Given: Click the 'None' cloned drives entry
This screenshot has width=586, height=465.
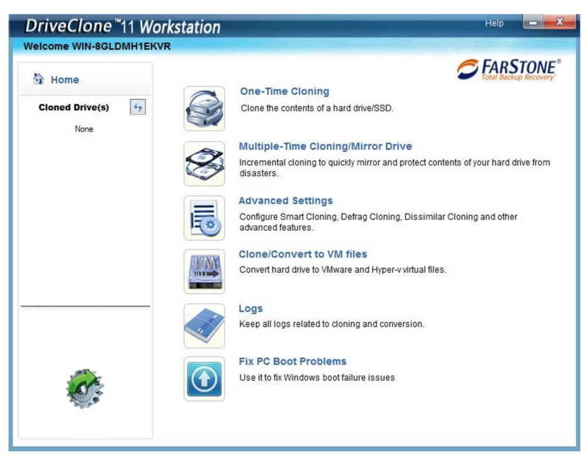Looking at the screenshot, I should [84, 129].
